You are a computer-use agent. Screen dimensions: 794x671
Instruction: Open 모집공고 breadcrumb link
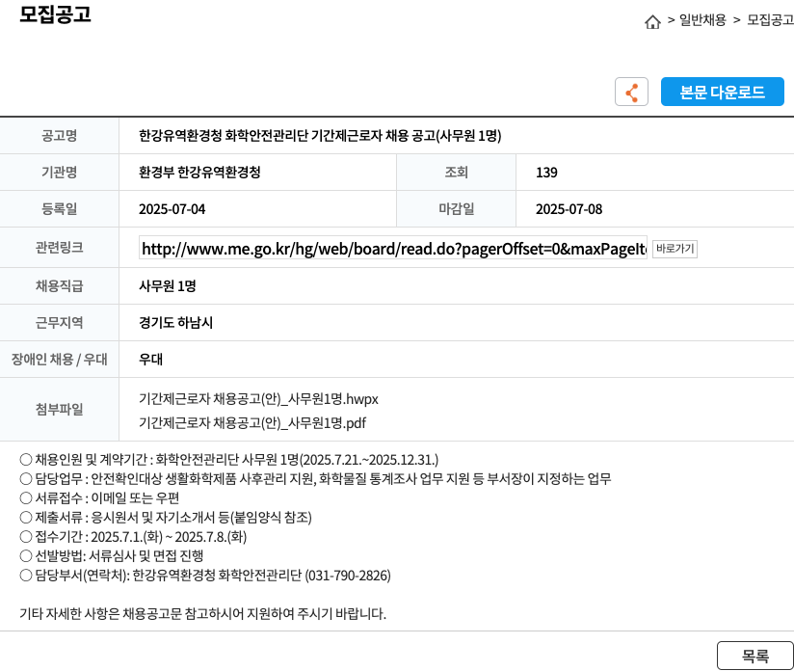(770, 20)
